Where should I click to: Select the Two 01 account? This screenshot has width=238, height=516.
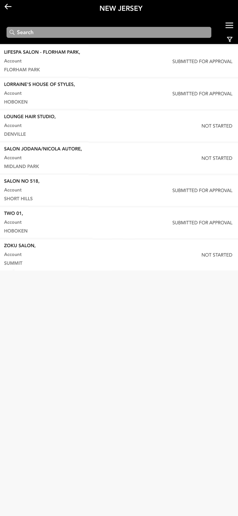[14, 213]
